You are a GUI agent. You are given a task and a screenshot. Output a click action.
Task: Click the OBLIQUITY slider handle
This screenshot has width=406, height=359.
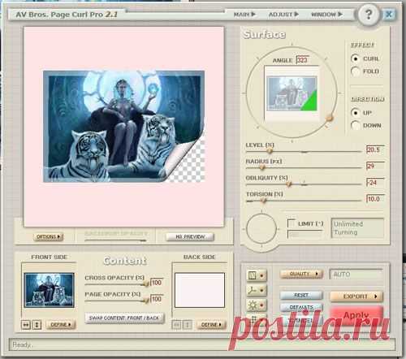click(x=289, y=184)
